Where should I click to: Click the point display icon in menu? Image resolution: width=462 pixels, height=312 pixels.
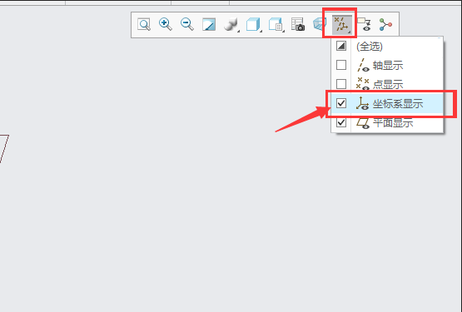click(x=363, y=84)
